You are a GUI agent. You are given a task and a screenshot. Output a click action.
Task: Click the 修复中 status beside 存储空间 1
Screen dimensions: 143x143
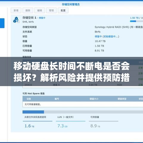42,18
